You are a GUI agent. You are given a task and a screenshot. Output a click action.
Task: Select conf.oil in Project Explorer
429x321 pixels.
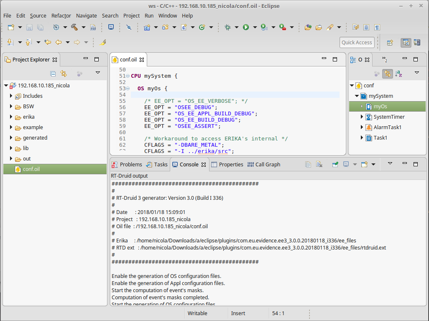(55, 169)
